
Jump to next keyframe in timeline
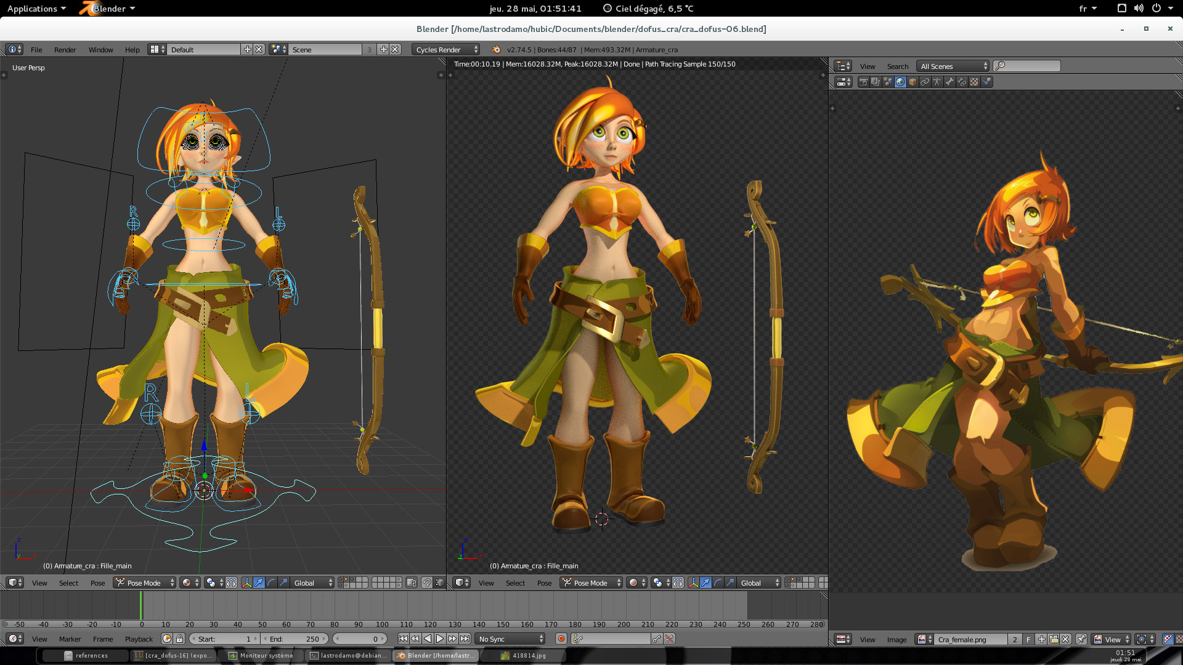point(452,639)
